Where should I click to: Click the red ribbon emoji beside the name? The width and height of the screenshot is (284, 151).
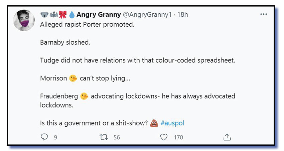click(x=63, y=15)
